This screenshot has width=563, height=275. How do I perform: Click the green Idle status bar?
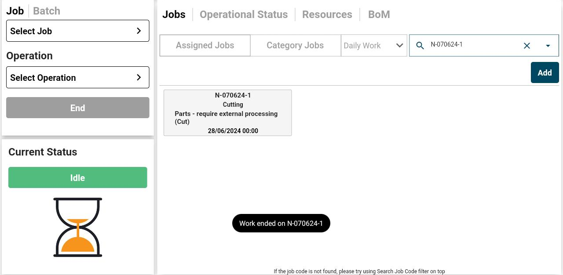(x=78, y=177)
